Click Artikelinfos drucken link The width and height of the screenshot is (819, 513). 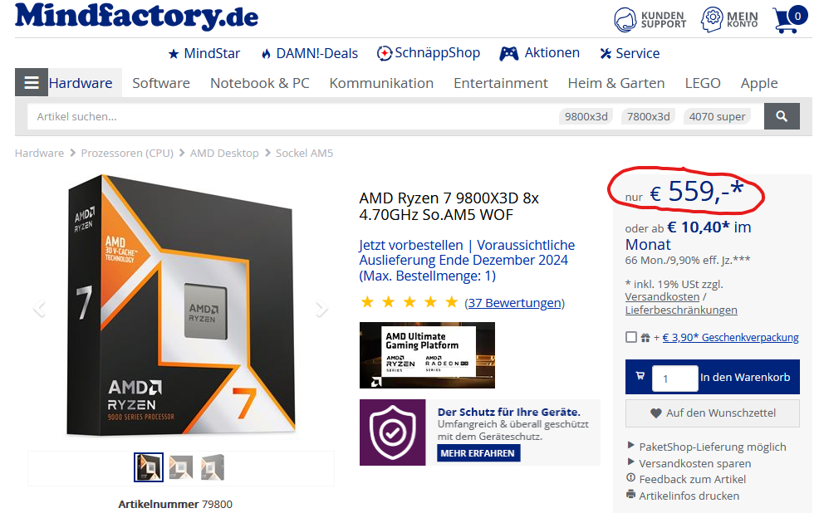click(689, 496)
